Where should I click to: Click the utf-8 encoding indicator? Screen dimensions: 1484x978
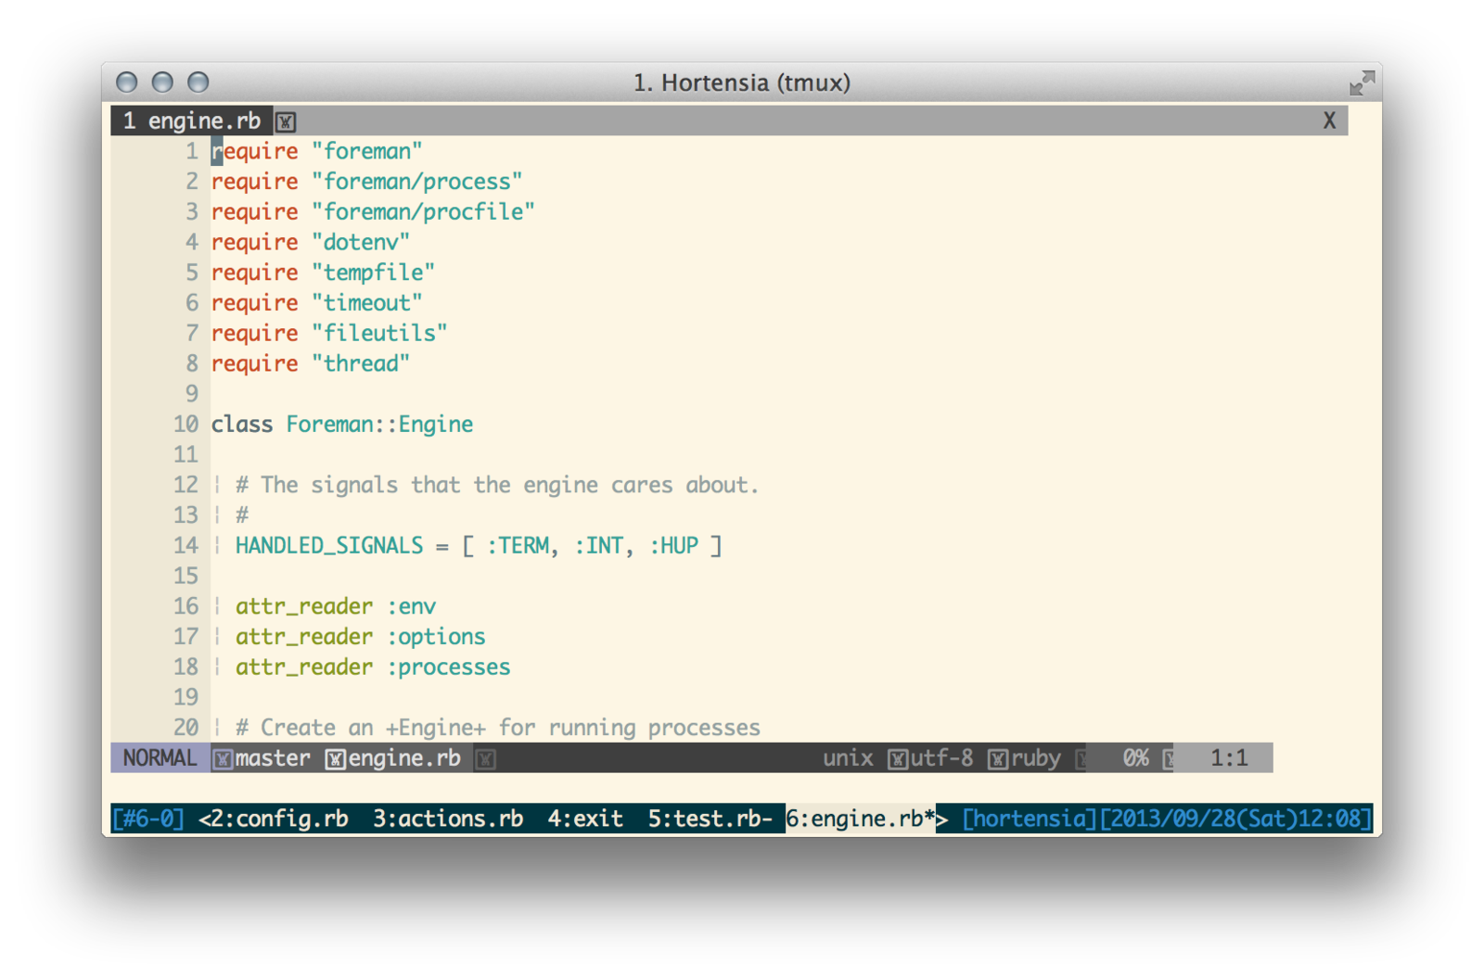941,758
